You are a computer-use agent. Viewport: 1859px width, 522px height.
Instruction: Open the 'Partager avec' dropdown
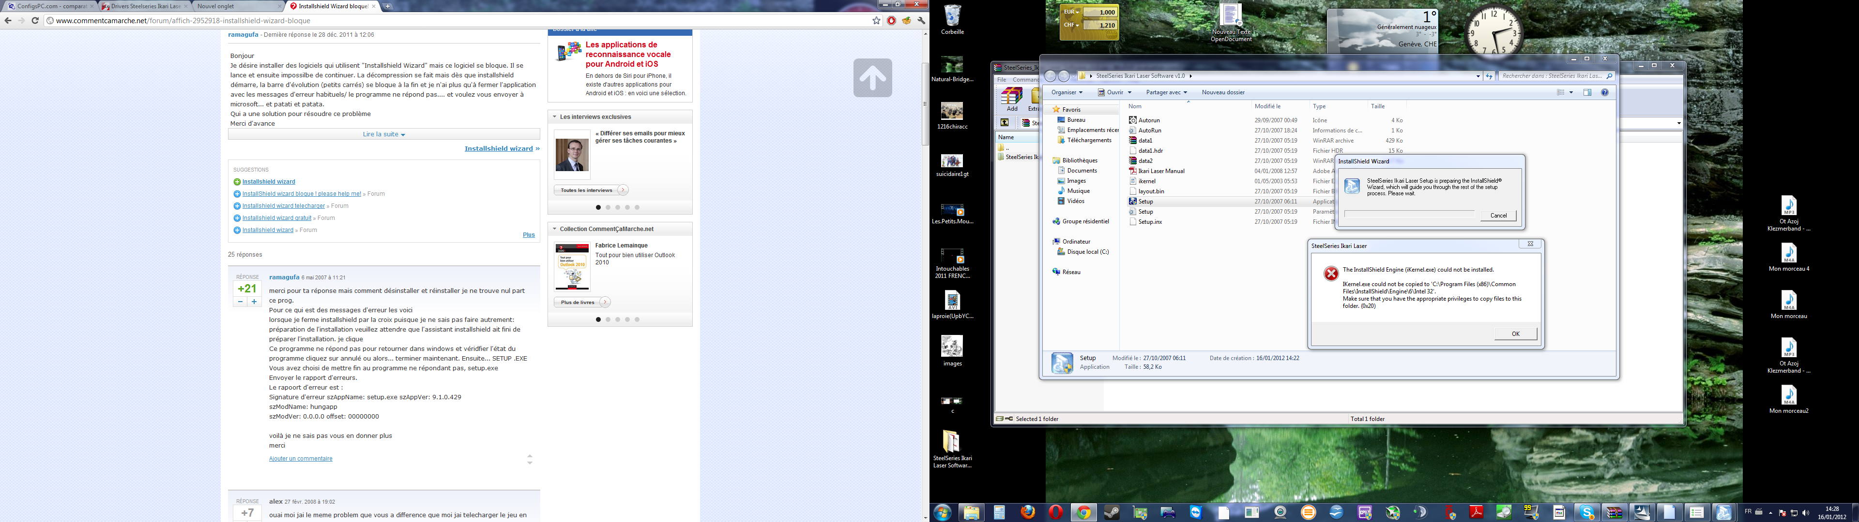tap(1165, 92)
